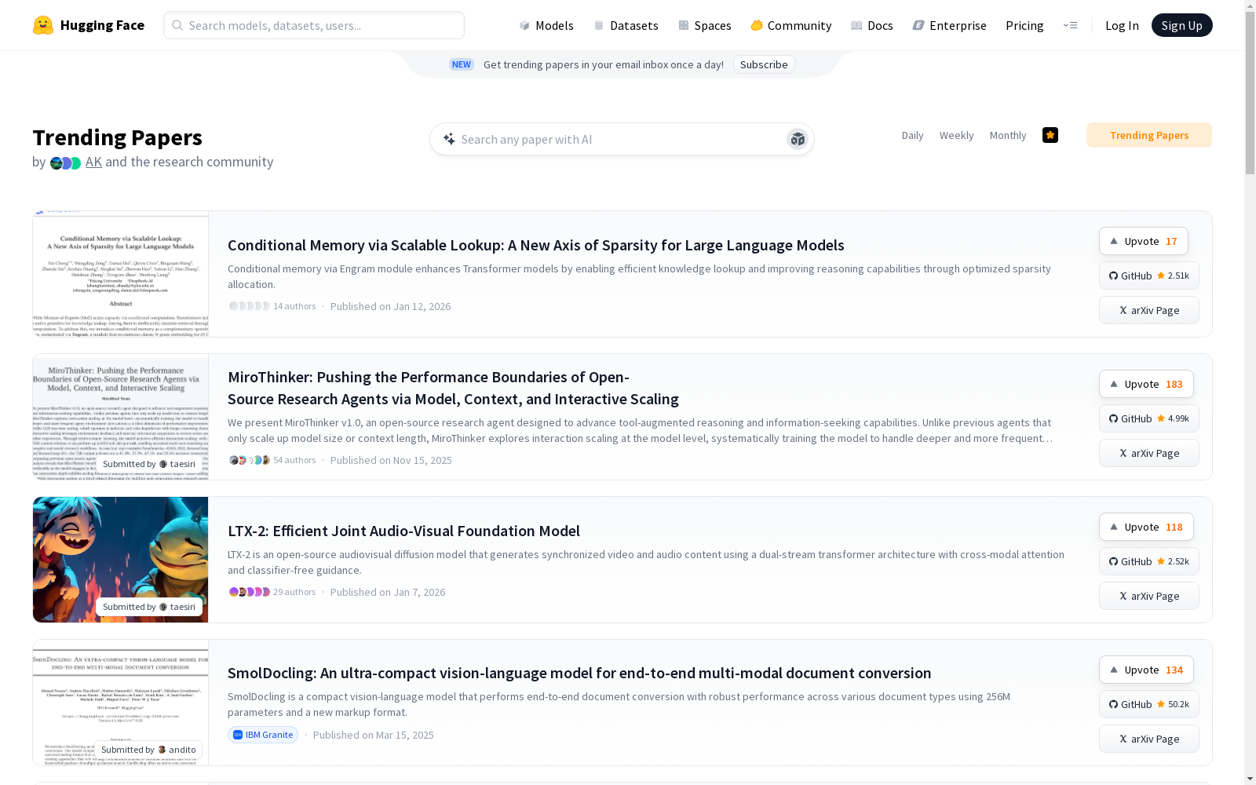Click the Search any paper with AI field
This screenshot has width=1256, height=785.
612,139
